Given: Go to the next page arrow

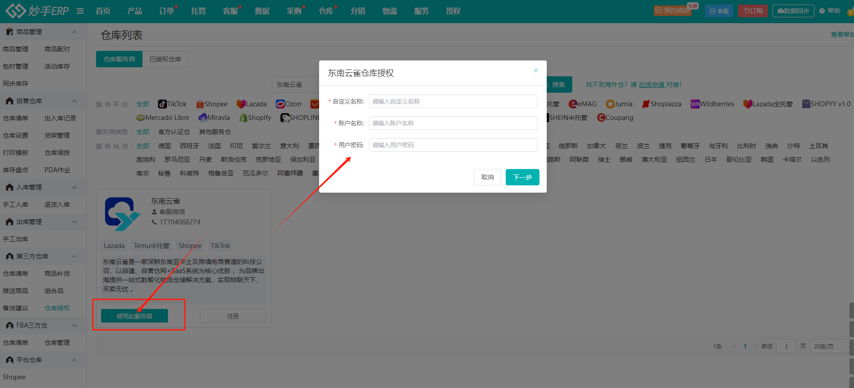Looking at the screenshot, I should 756,346.
